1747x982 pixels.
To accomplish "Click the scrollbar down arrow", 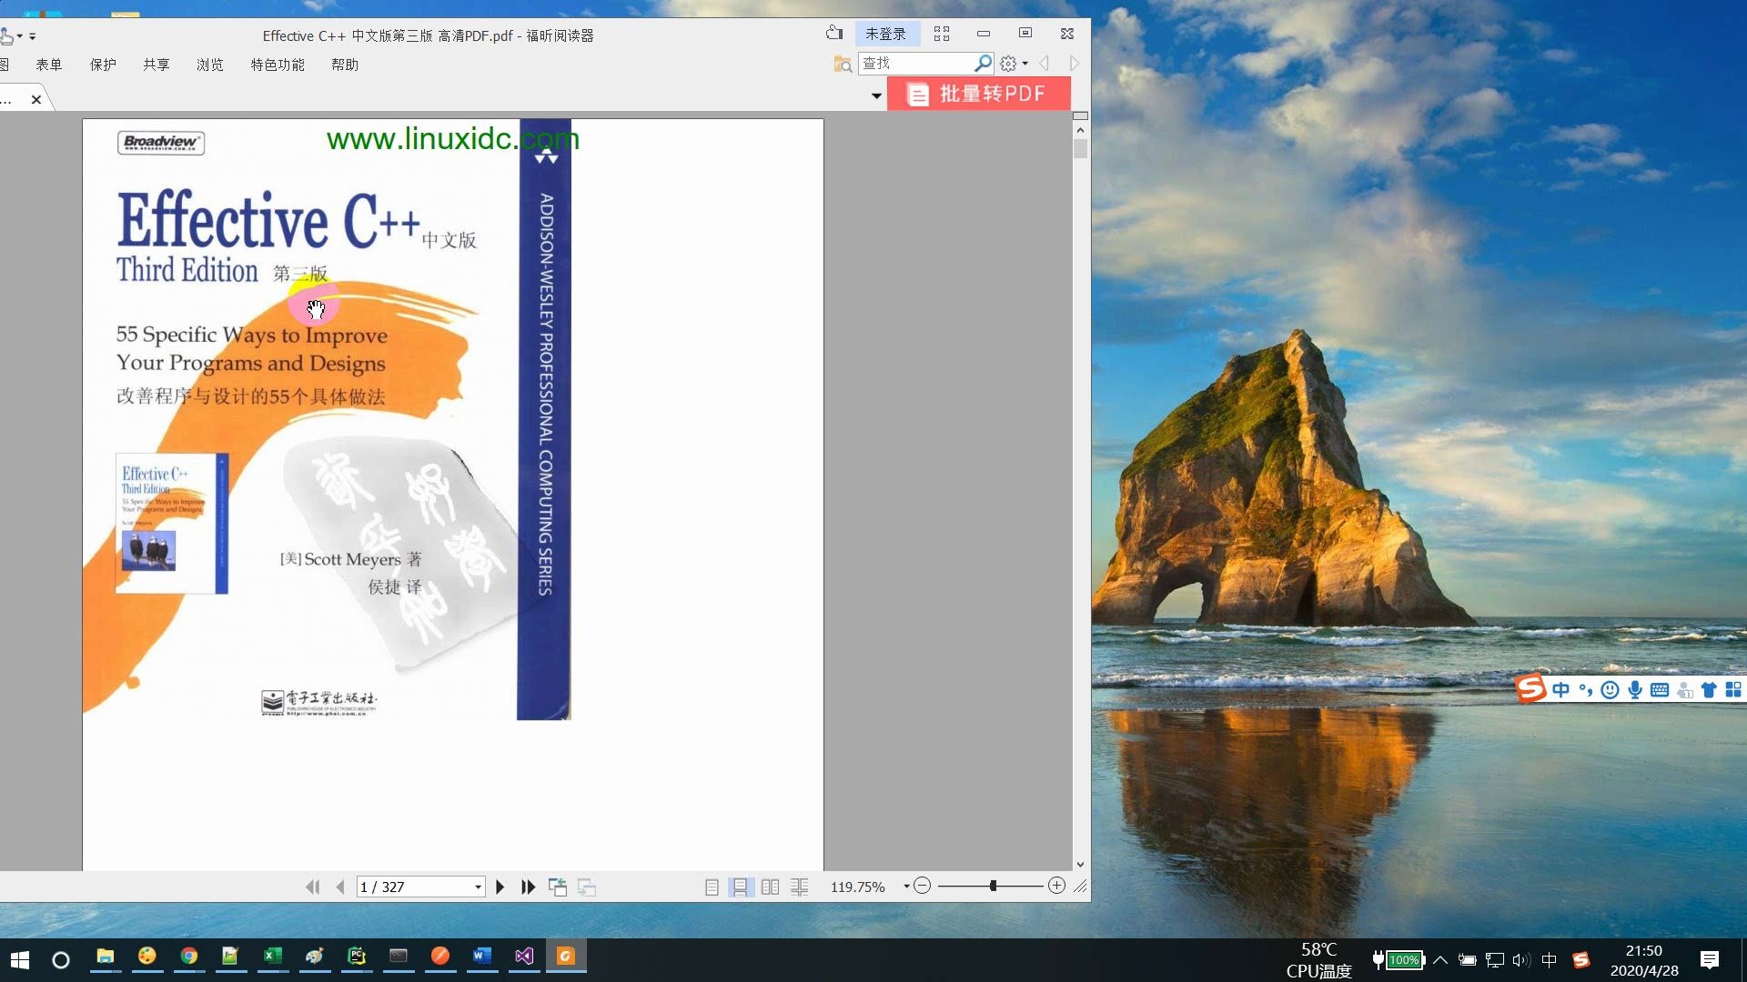I will tap(1080, 865).
